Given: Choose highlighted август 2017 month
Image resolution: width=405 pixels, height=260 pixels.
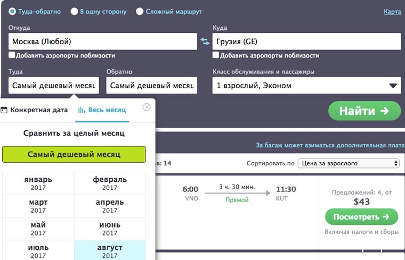Looking at the screenshot, I should (x=110, y=250).
